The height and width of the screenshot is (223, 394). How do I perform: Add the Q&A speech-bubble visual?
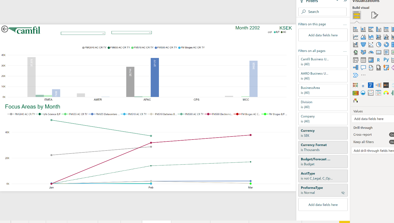click(363, 68)
